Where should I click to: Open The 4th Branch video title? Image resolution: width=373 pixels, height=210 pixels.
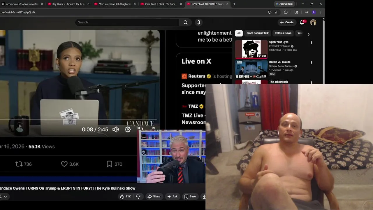[x=278, y=82]
